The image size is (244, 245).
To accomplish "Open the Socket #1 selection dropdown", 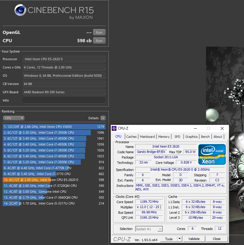I will pyautogui.click(x=149, y=229).
